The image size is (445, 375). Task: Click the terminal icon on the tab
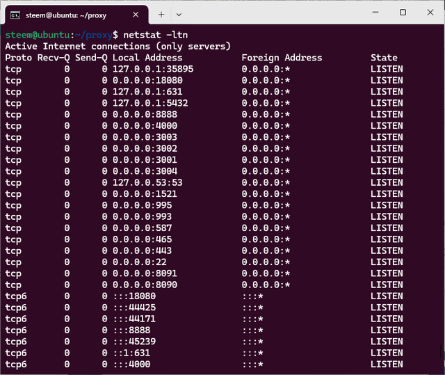point(15,15)
